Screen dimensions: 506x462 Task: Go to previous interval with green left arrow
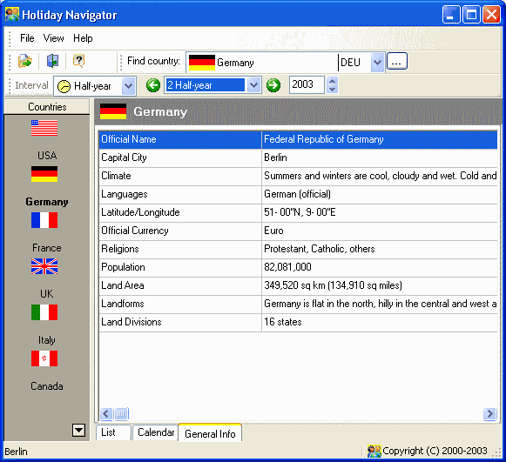click(x=153, y=85)
